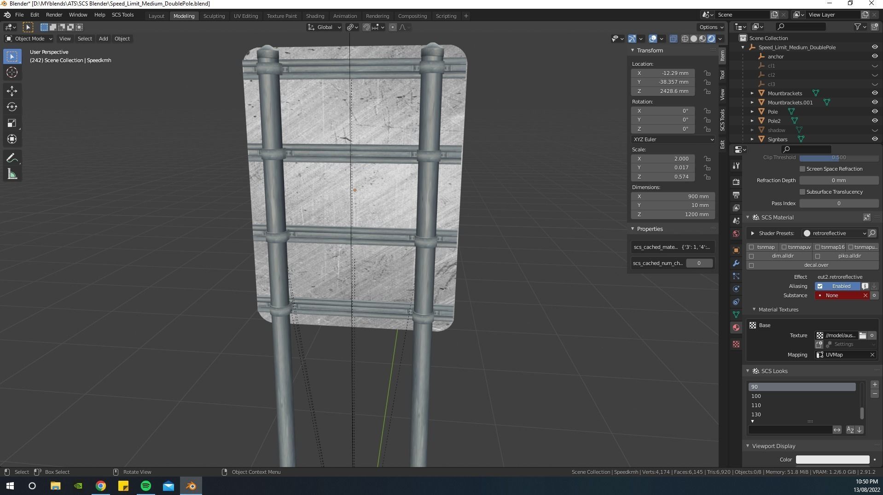
Task: Launch Spotify from the taskbar
Action: (x=146, y=486)
